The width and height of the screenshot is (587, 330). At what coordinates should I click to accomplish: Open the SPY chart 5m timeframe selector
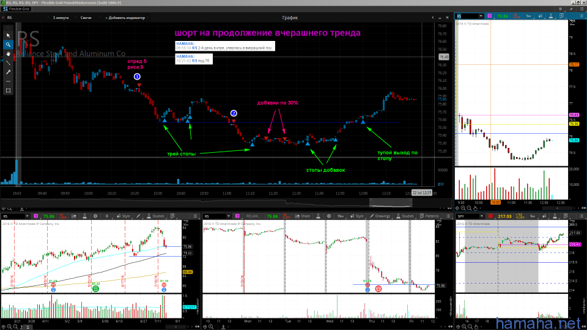pos(533,216)
